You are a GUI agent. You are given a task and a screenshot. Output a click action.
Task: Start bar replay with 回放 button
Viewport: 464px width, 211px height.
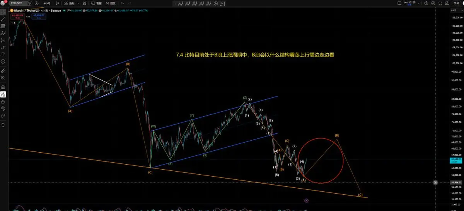click(x=111, y=3)
